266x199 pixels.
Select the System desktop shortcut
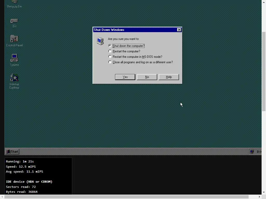coord(14,60)
